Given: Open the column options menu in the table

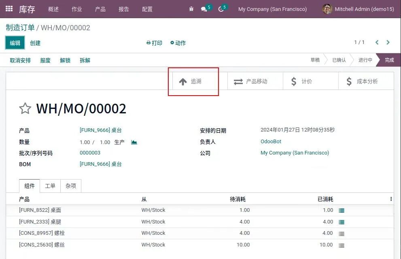Looking at the screenshot, I should (x=391, y=199).
